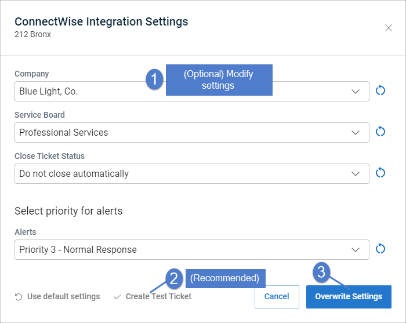Expand the Close Ticket Status dropdown arrow
The image size is (406, 323).
pos(356,173)
